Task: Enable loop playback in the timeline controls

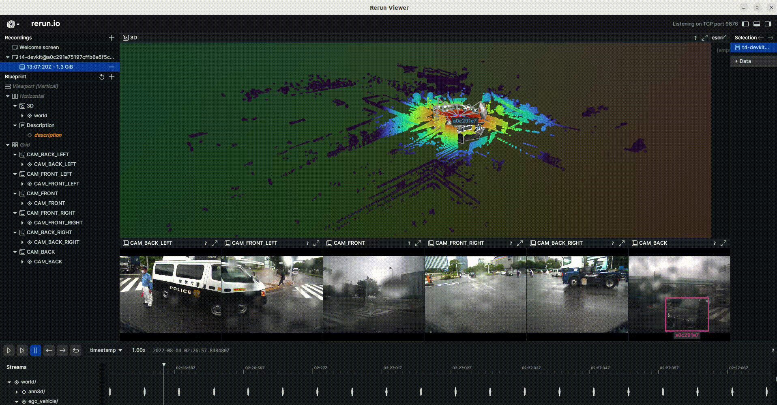Action: [x=76, y=350]
